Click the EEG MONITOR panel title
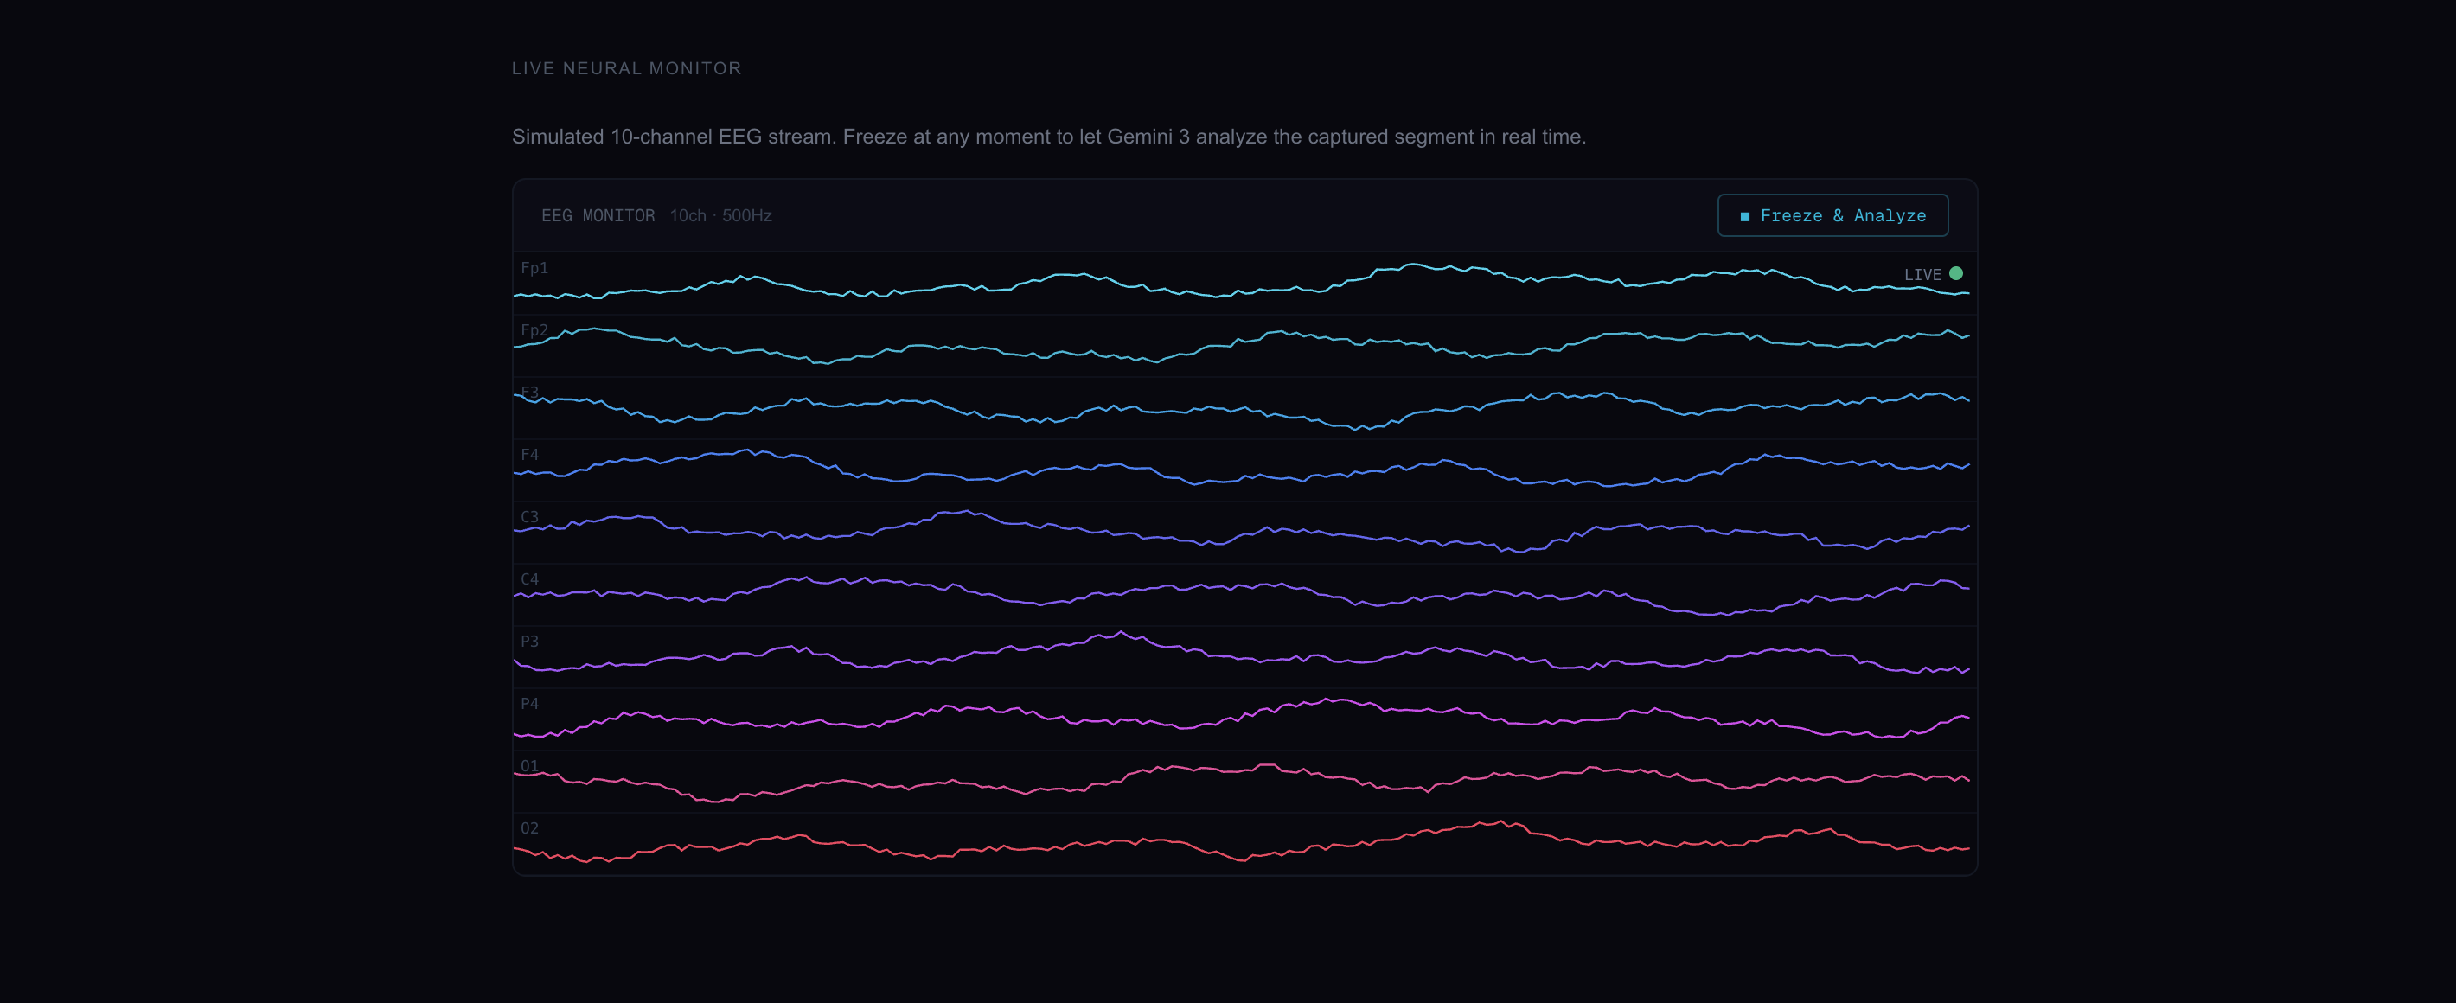 [598, 215]
